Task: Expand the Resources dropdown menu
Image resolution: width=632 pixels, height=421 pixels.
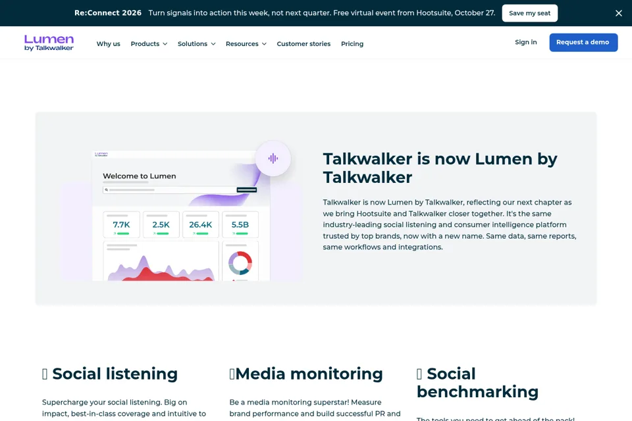Action: pos(246,43)
